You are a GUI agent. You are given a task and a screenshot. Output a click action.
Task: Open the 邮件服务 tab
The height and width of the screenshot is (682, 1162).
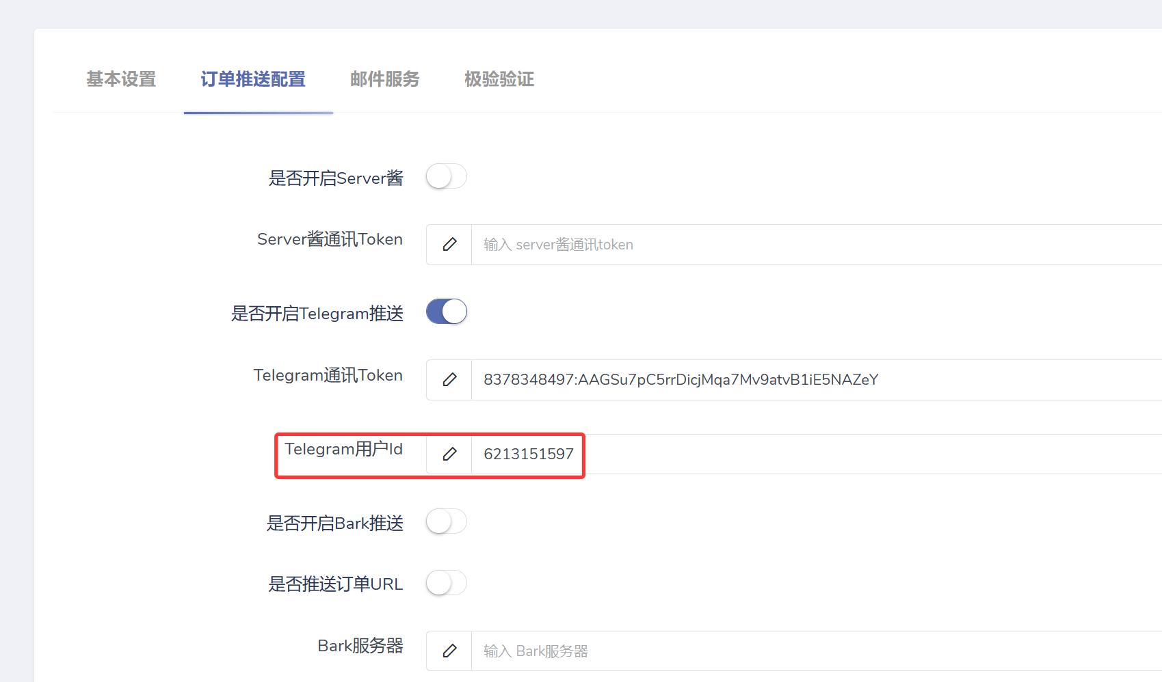[385, 79]
